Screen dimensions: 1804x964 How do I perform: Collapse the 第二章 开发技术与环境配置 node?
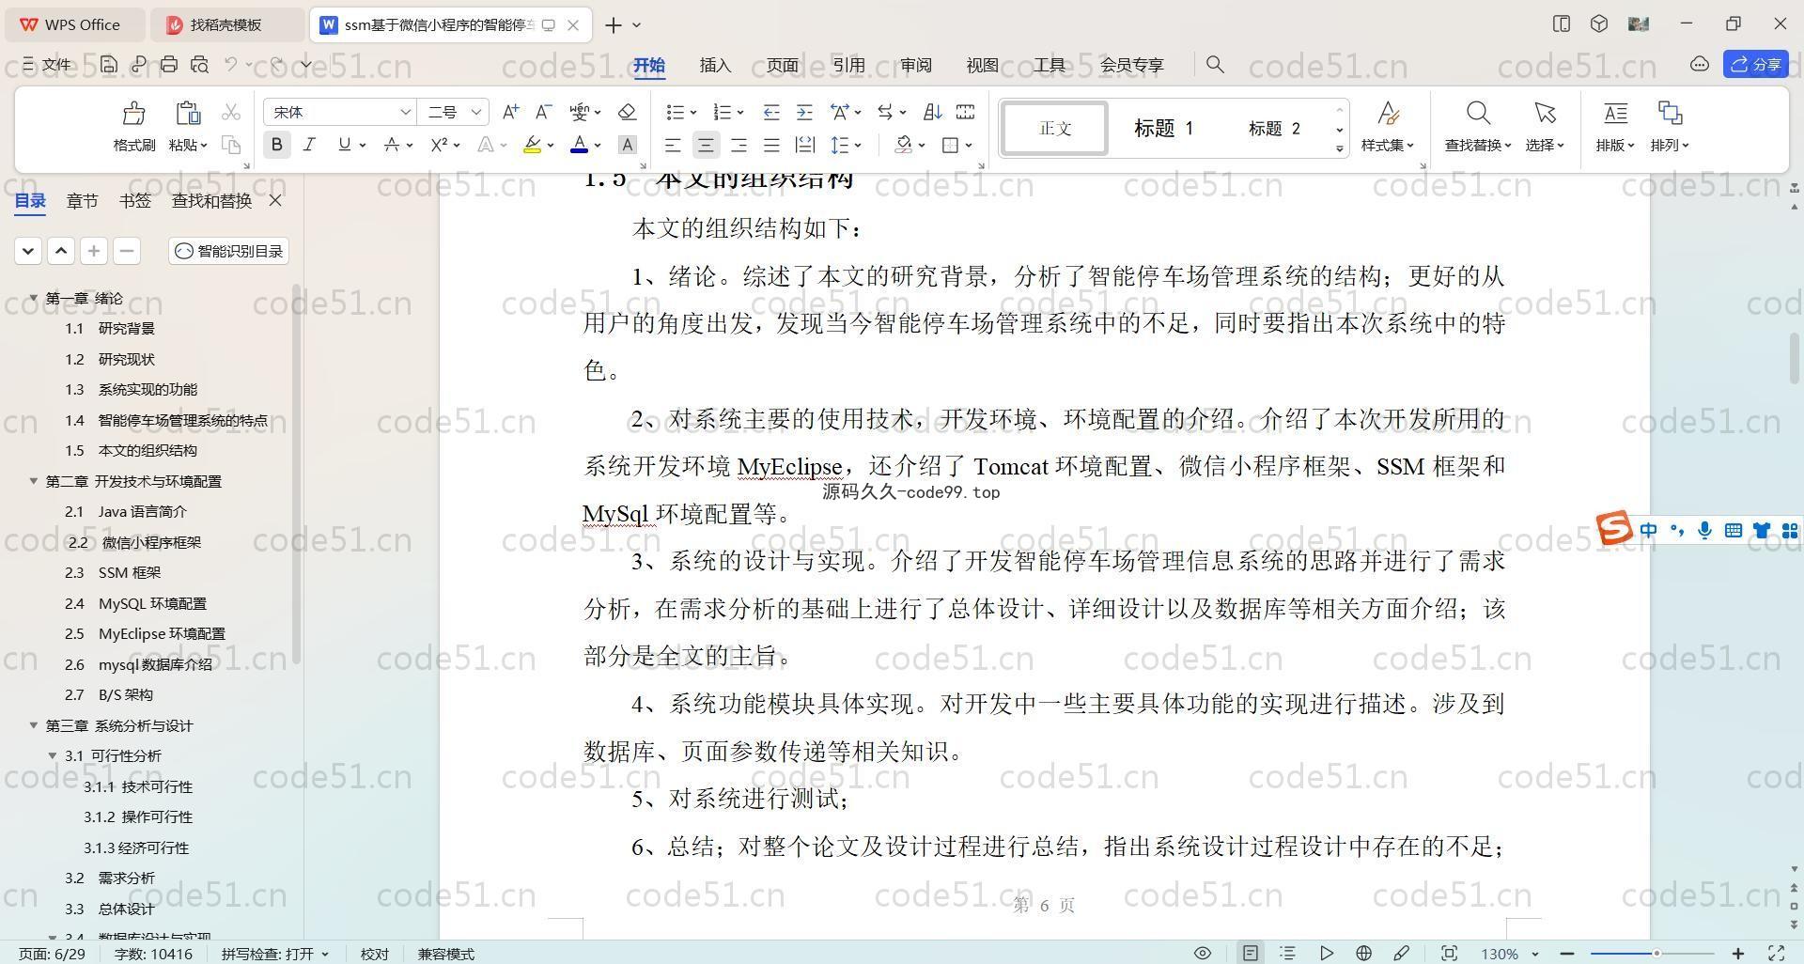(x=34, y=481)
